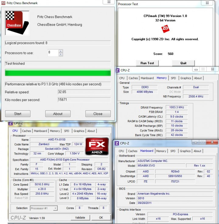The height and width of the screenshot is (224, 219).
Task: Click OK in the CPU-Z CPU window
Action: click(101, 218)
